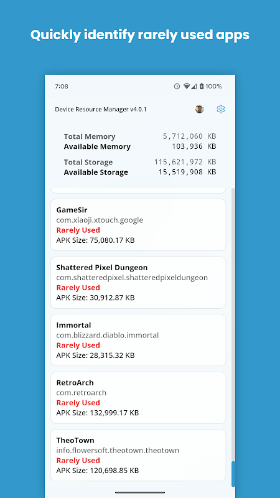Tap the Wi-Fi status icon
This screenshot has width=280, height=498.
pos(187,87)
